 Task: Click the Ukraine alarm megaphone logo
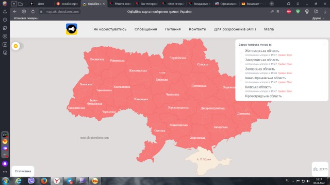click(x=72, y=29)
